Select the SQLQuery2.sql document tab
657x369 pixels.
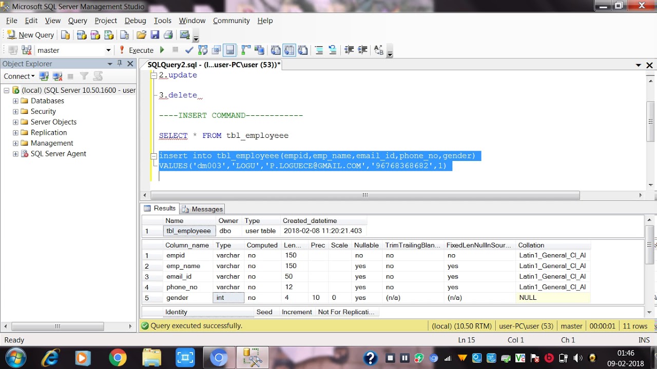point(214,65)
